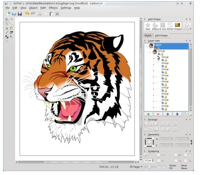Select the pencil drawing tool
The width and height of the screenshot is (200, 175).
click(7, 32)
